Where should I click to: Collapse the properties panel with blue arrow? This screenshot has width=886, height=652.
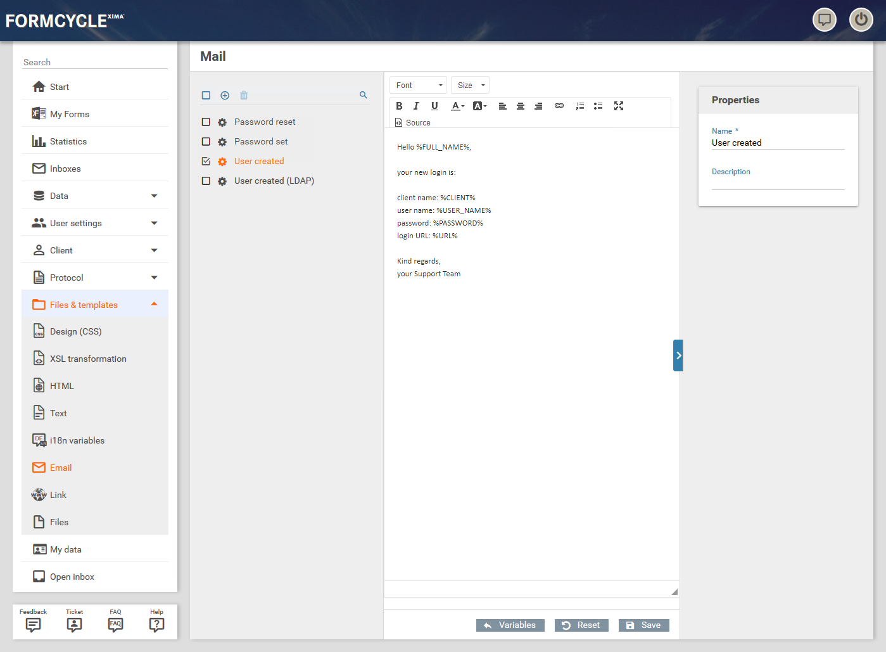[678, 355]
